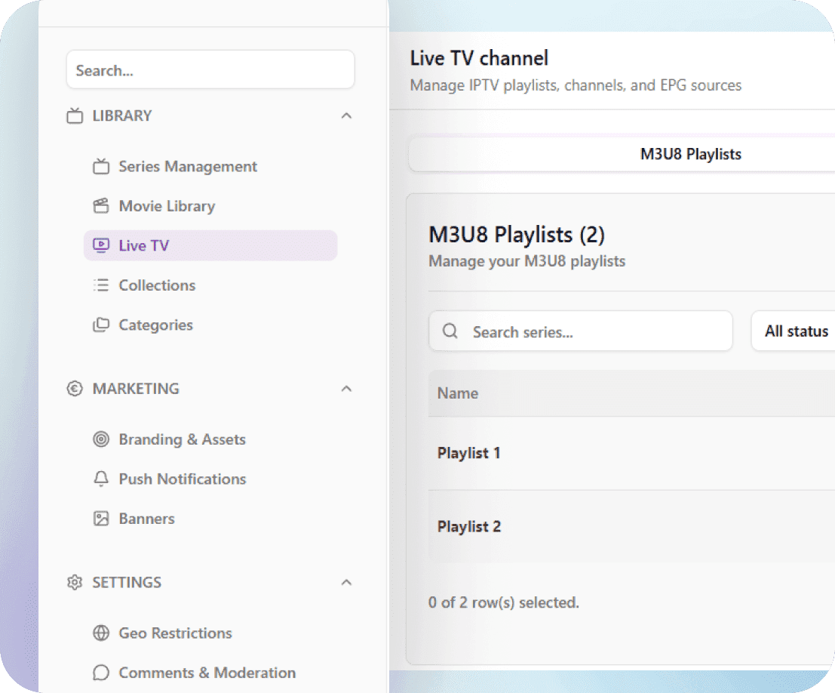Open Categories via its stacked pages icon

[102, 324]
